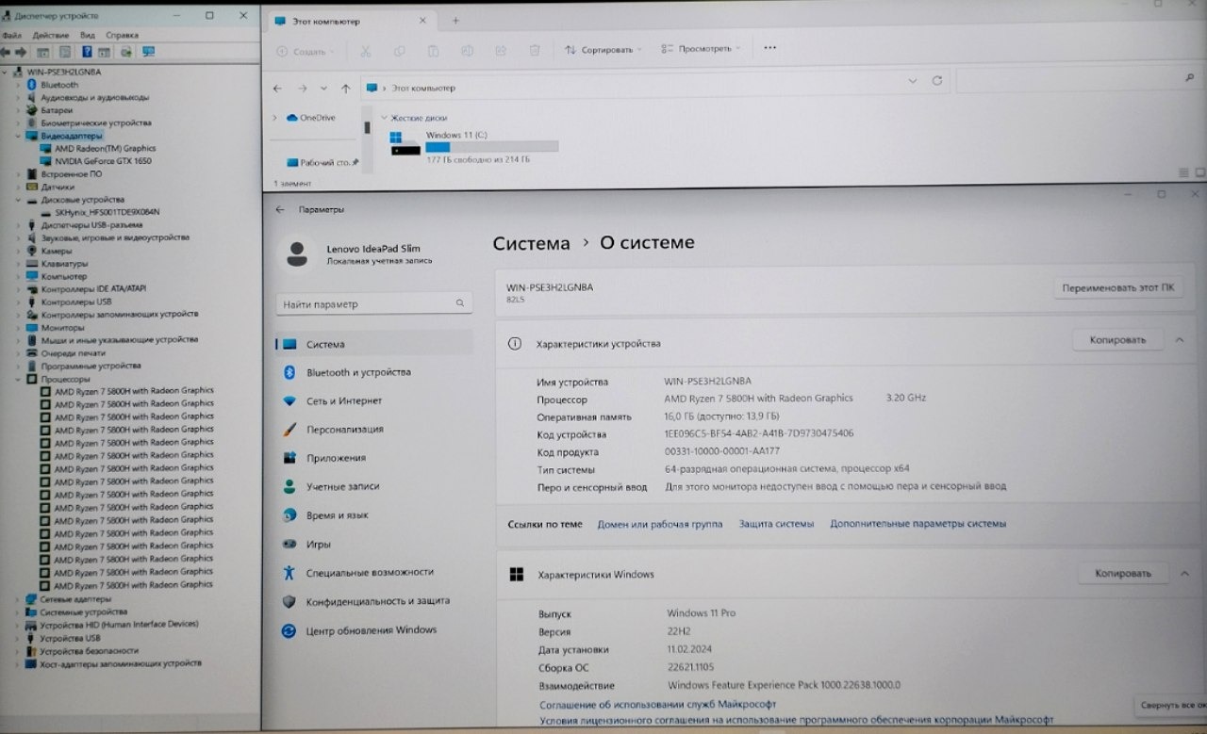Image resolution: width=1207 pixels, height=734 pixels.
Task: Select SKHynix_HFS001TDE9X084N disk device
Action: [x=107, y=212]
